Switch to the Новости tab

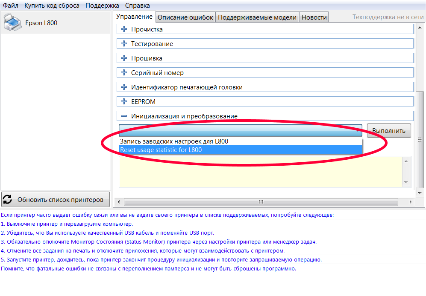click(314, 17)
